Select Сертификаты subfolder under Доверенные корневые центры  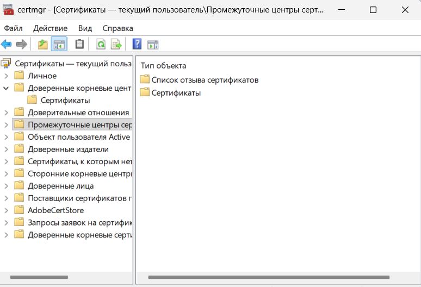coord(65,101)
